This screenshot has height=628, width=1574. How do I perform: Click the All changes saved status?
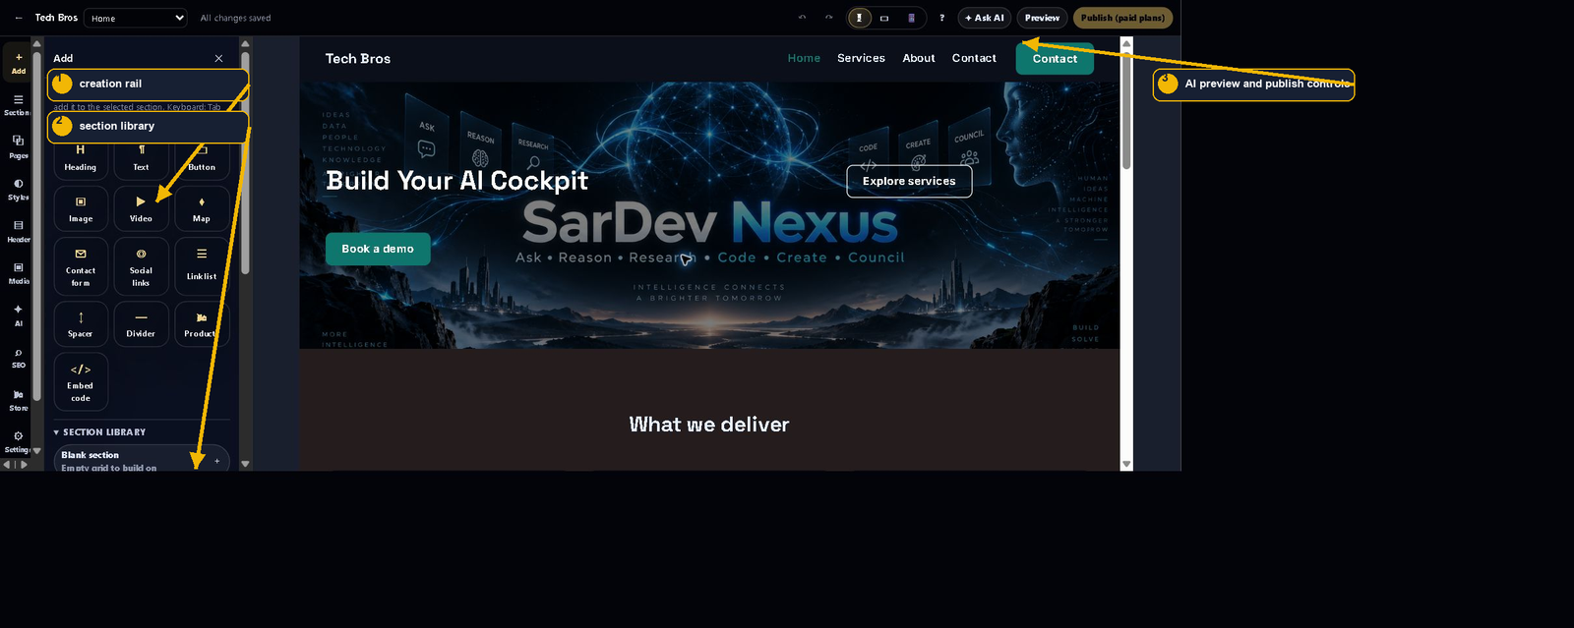235,18
